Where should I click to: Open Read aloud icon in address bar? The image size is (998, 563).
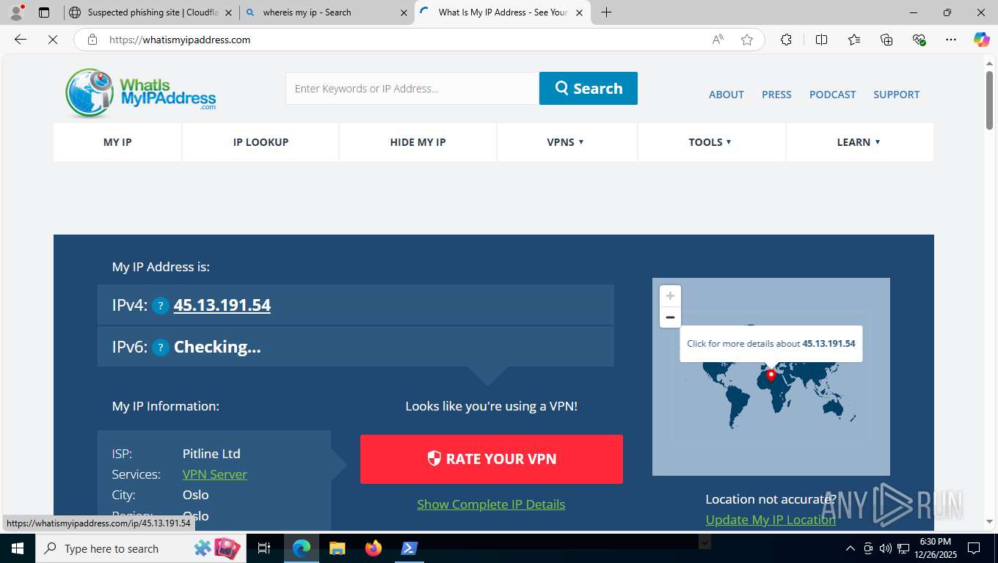718,40
